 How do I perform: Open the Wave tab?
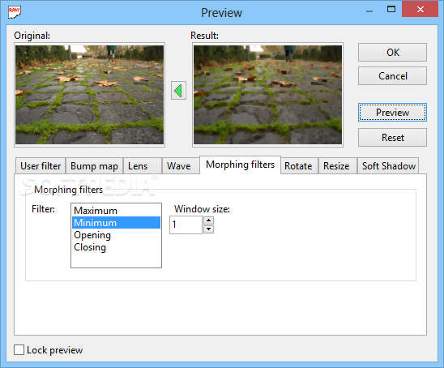(x=181, y=166)
